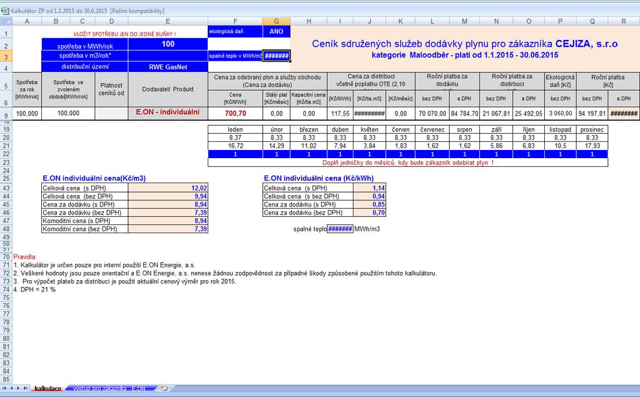Screen dimensions: 640x397
Task: Select the ANO ekologická daň cell
Action: (x=277, y=31)
